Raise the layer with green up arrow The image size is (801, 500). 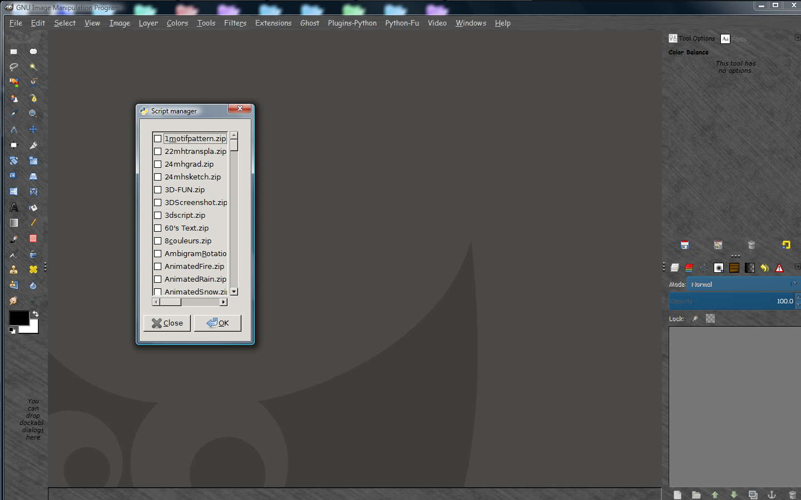pyautogui.click(x=715, y=494)
